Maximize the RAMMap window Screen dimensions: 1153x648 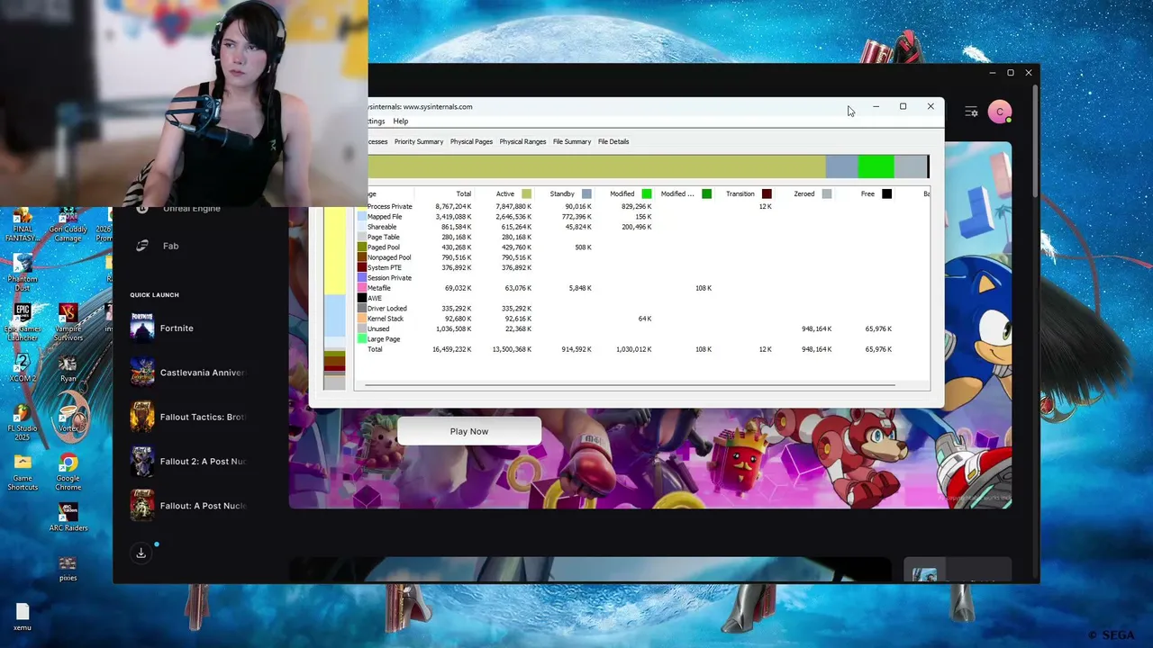903,107
